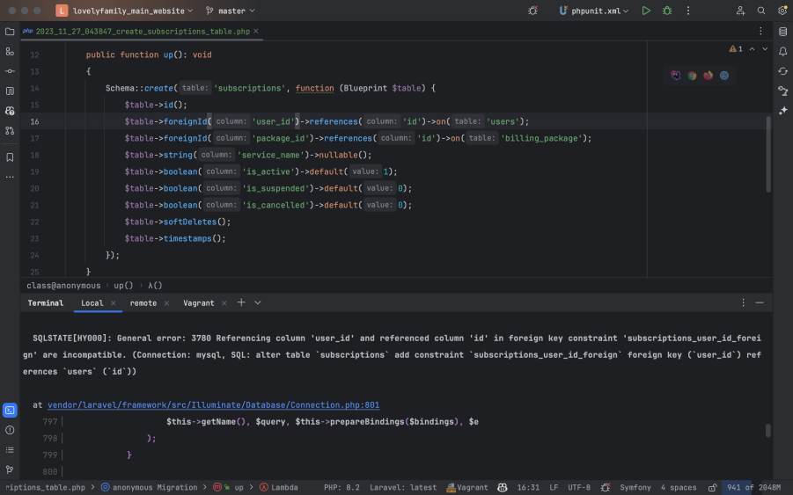This screenshot has height=495, width=793.
Task: Open the Bookmarks tool window
Action: tap(10, 157)
